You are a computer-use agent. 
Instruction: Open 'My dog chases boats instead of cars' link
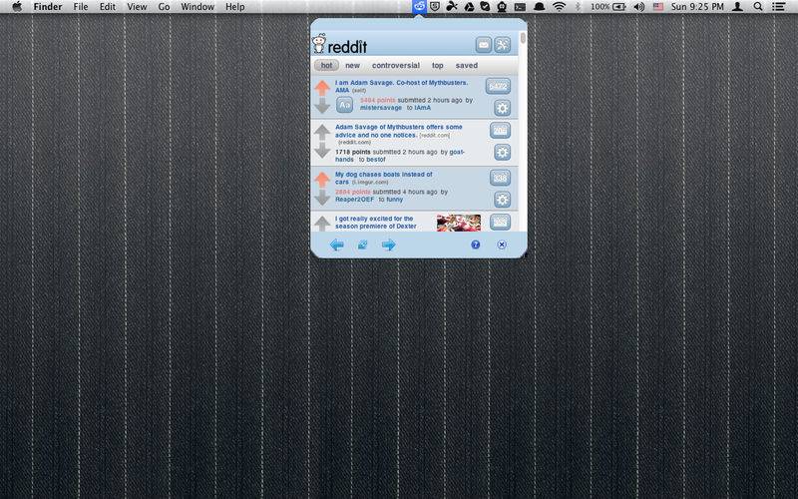(x=383, y=178)
